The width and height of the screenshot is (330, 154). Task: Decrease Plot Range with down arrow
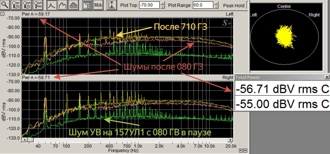[216, 7]
